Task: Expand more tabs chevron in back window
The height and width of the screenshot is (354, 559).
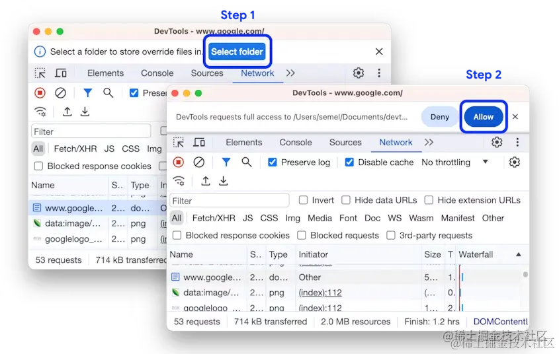Action: click(x=290, y=73)
